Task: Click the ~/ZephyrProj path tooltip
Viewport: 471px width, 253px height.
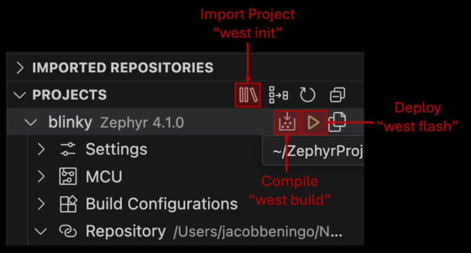Action: tap(313, 151)
